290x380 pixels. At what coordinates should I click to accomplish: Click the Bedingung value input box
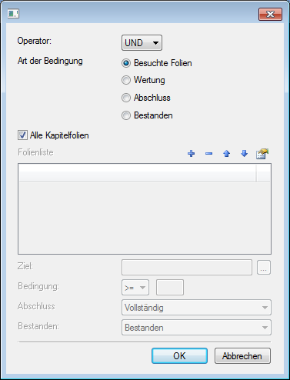(x=170, y=288)
